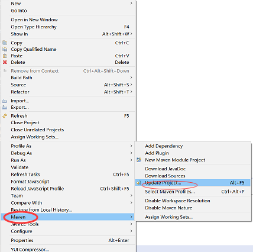Expand the Debug As submenu arrow
The height and width of the screenshot is (252, 253).
tap(131, 153)
